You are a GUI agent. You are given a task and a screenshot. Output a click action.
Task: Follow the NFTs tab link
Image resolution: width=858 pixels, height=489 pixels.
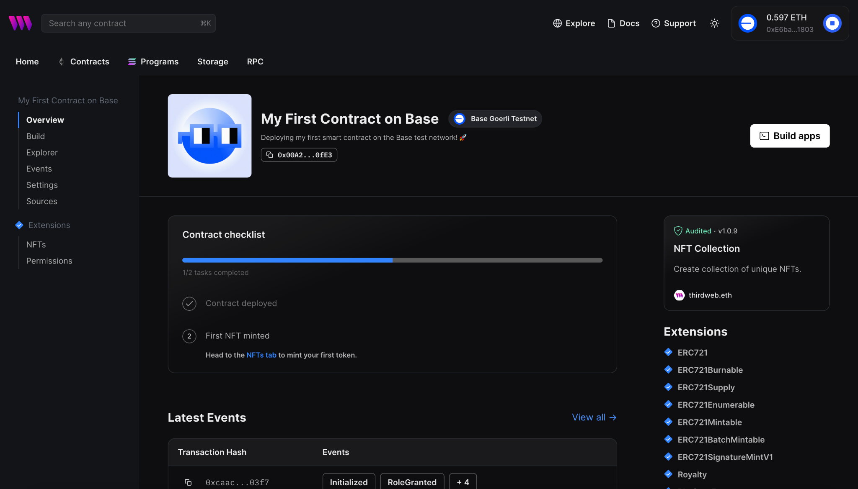261,355
